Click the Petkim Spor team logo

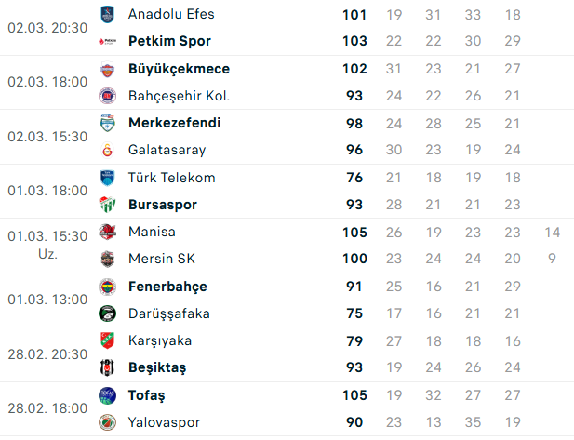tap(108, 41)
